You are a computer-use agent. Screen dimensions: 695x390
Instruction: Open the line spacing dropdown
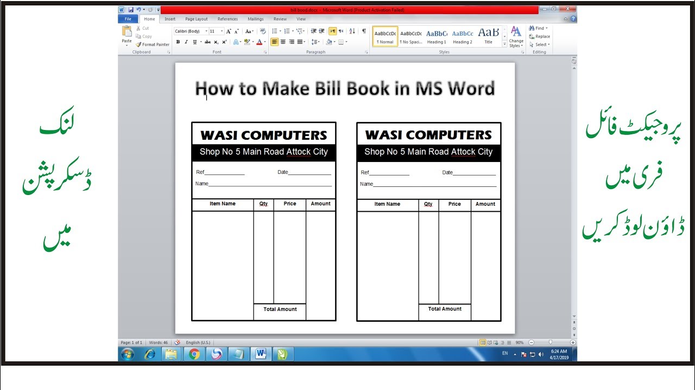point(315,42)
